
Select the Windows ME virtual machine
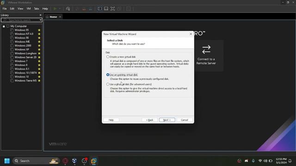coord(22,42)
